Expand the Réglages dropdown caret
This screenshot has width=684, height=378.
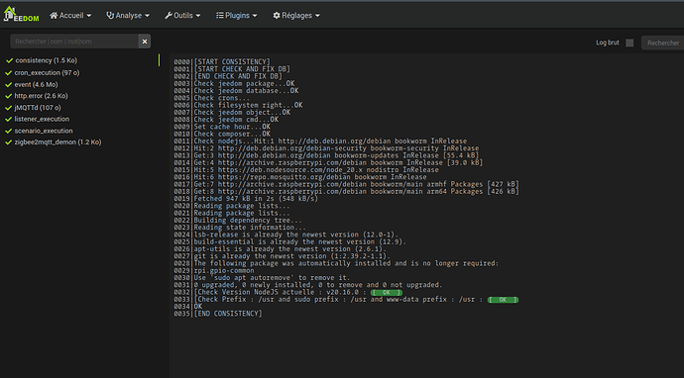pos(317,16)
